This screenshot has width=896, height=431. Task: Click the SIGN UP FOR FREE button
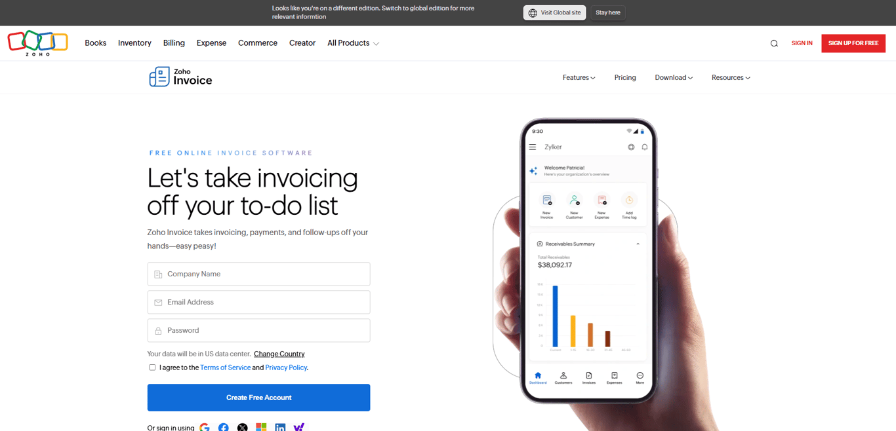coord(853,43)
